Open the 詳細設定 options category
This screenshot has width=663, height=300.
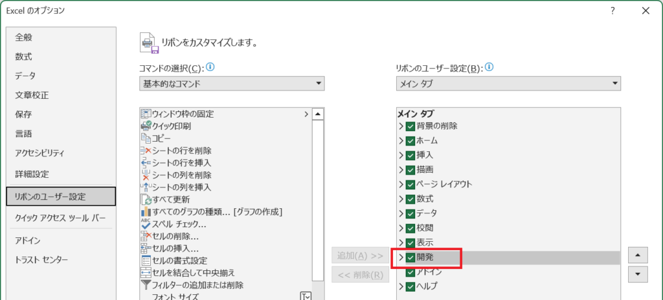(x=61, y=174)
